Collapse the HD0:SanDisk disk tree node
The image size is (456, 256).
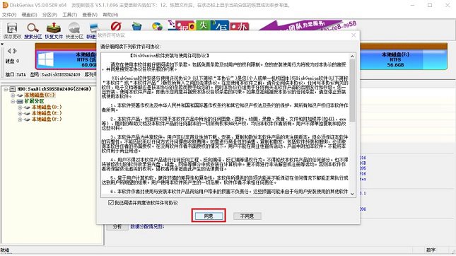(x=6, y=89)
